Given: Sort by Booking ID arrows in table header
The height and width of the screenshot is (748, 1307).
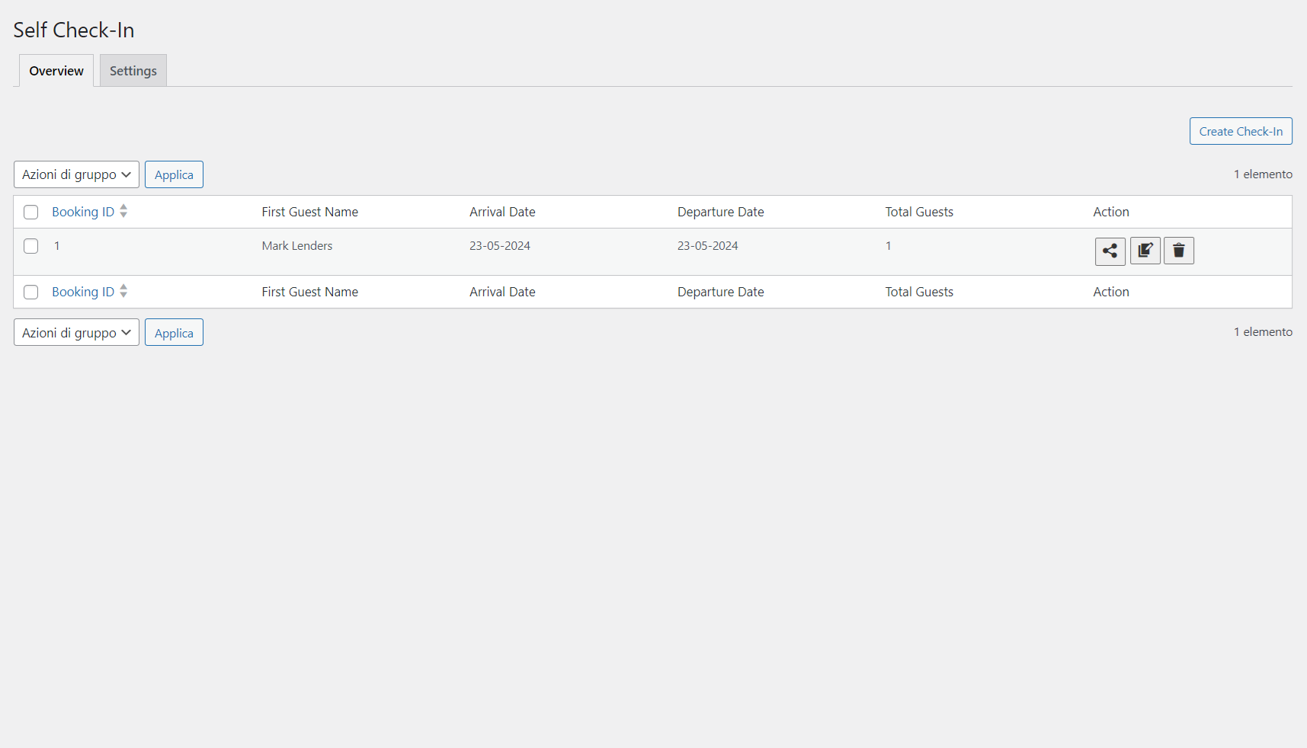Looking at the screenshot, I should [x=123, y=212].
